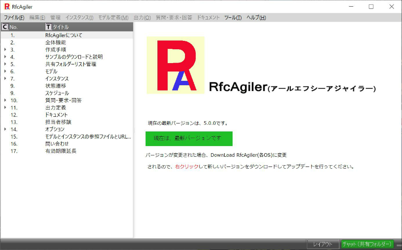402x250 pixels.
Task: Click the red 右クリック text
Action: pos(187,167)
